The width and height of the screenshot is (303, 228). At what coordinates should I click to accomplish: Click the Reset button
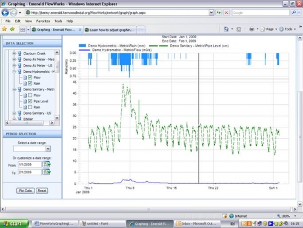point(42,190)
